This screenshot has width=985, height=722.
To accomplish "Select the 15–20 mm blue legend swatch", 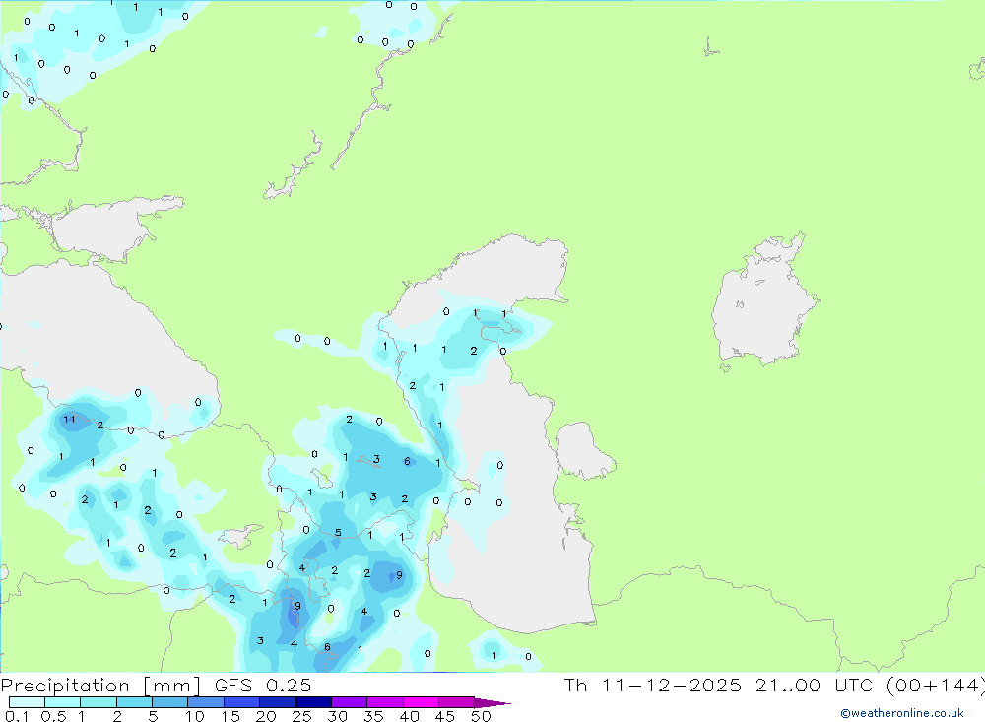I will [242, 702].
